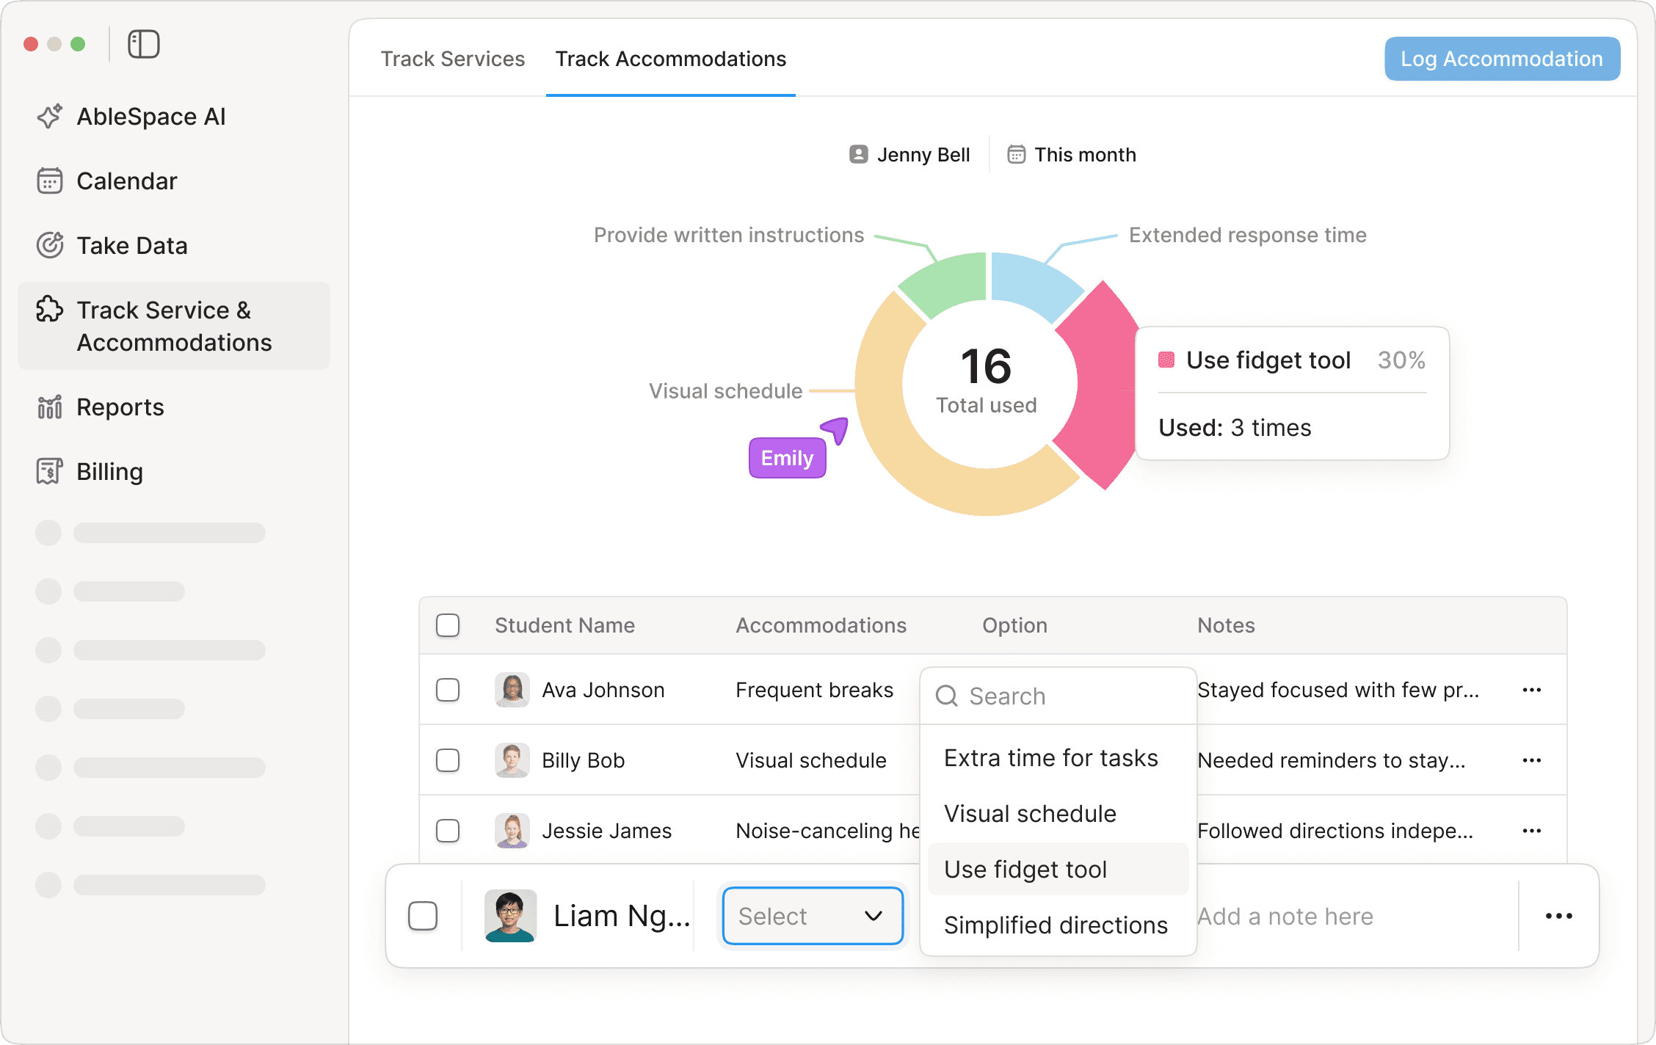Viewport: 1656px width, 1045px height.
Task: Click the Provide written instructions chart label
Action: [x=729, y=235]
